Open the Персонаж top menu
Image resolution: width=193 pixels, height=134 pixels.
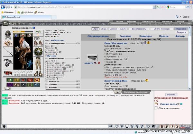167,21
